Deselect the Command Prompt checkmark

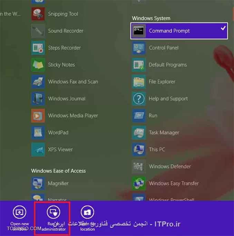[223, 28]
